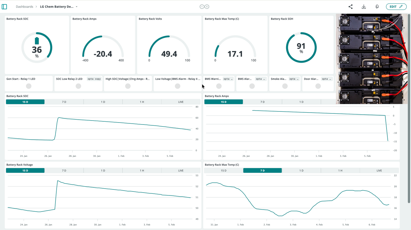The height and width of the screenshot is (230, 411).
Task: Toggle the Gen Start Relay 1 LED
Action: pos(29,86)
